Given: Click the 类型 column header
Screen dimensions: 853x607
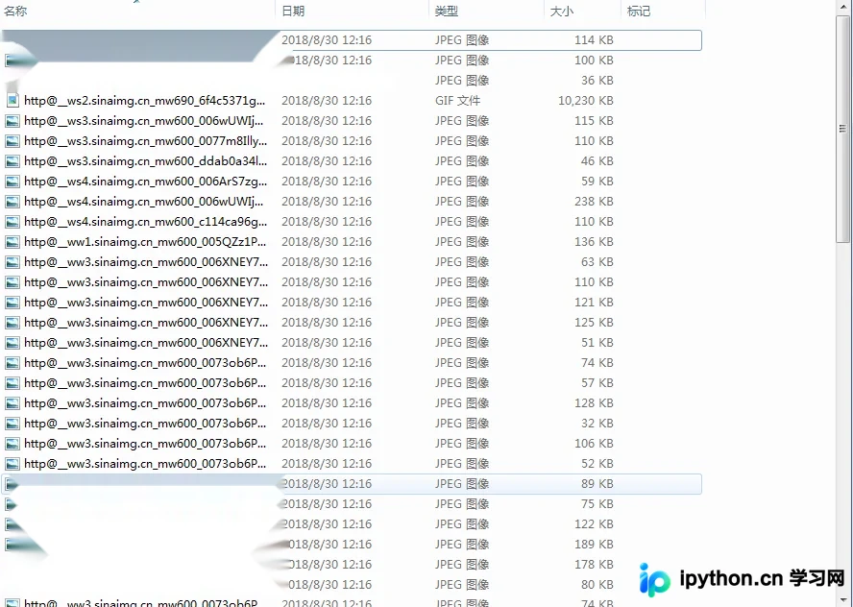Looking at the screenshot, I should 487,11.
